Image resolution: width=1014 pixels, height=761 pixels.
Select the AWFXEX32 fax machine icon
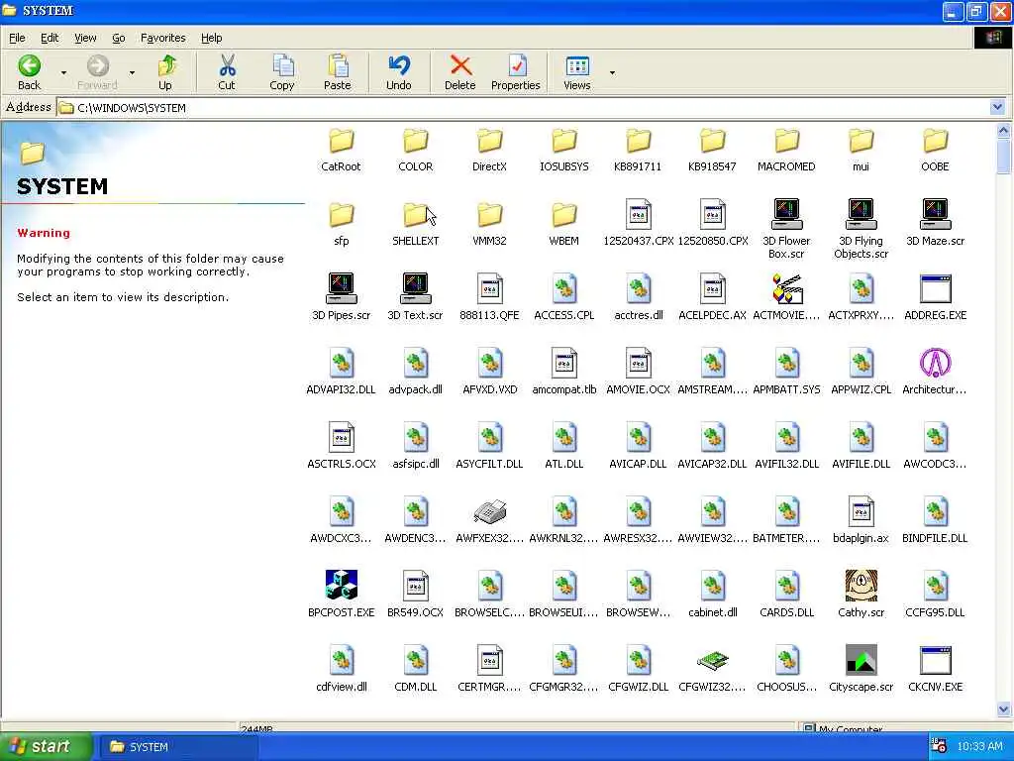[489, 512]
